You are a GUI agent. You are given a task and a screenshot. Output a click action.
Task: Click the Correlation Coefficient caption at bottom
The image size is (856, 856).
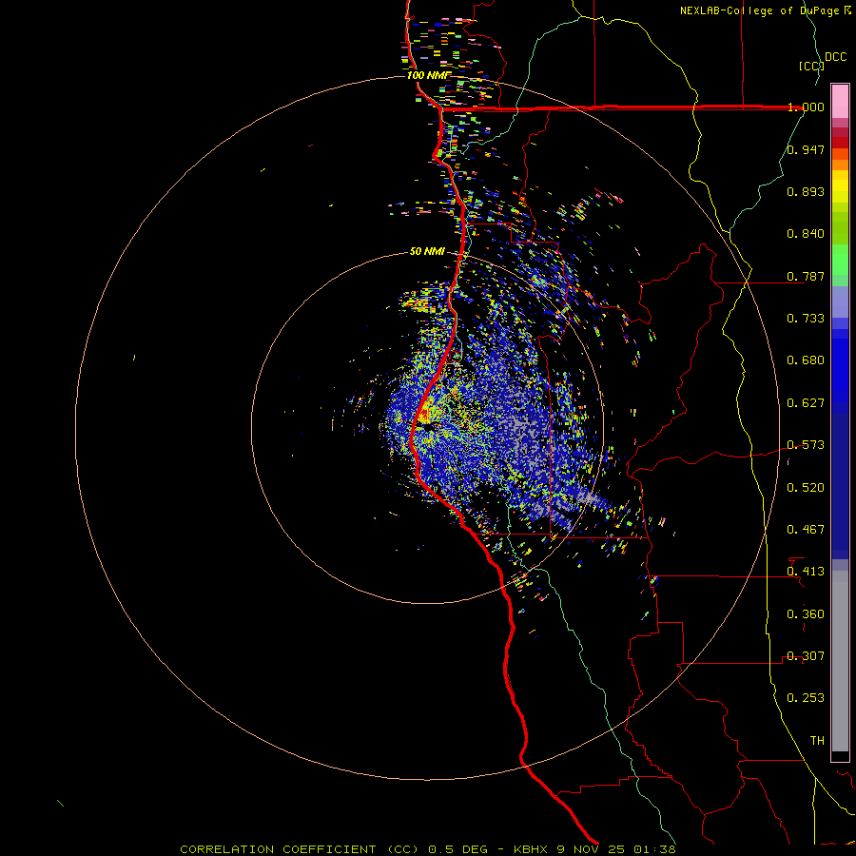[x=428, y=849]
